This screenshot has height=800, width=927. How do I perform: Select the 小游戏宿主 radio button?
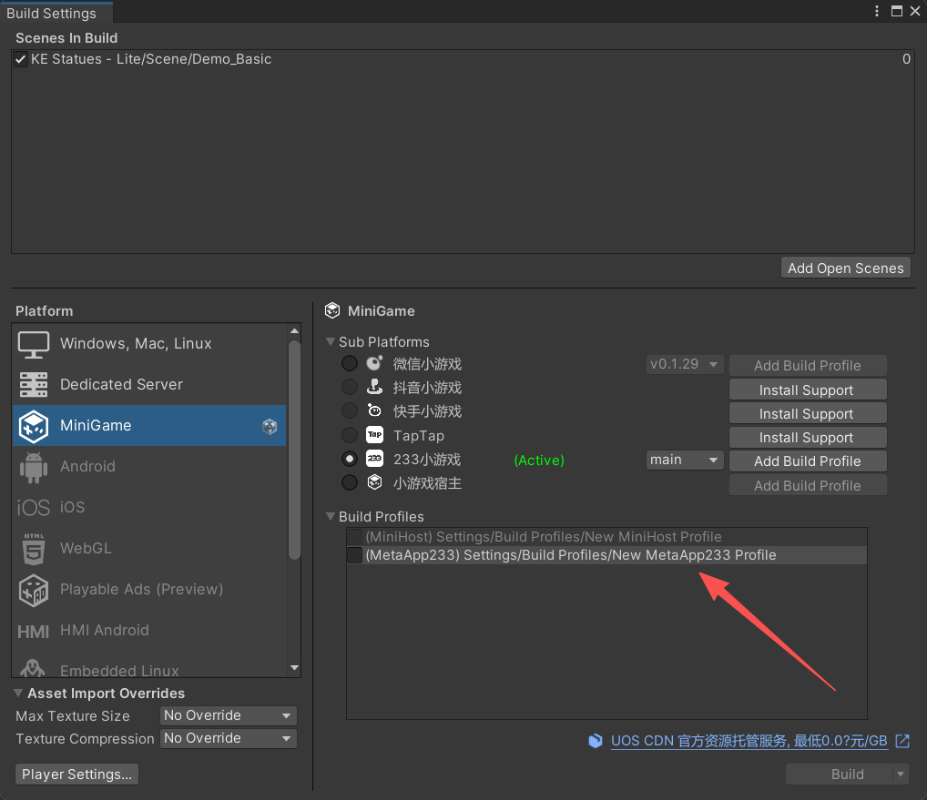point(350,482)
